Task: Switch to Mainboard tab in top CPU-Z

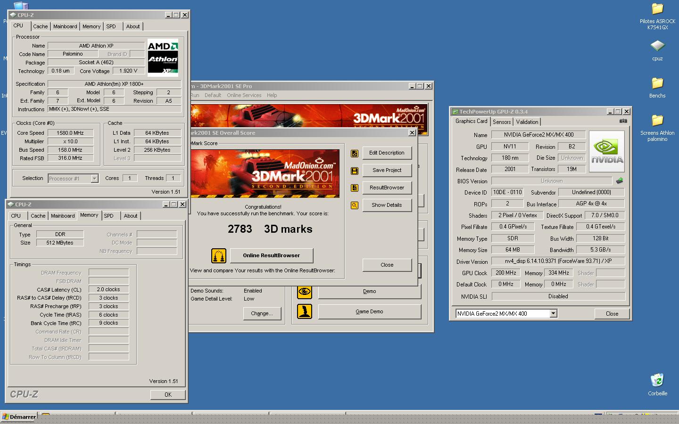Action: point(65,26)
